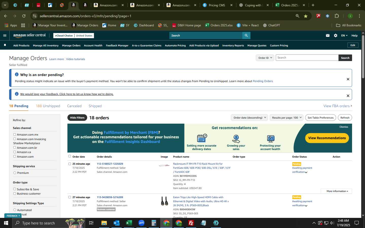Tick the Amazon.com sales channel checkbox

pos(15,156)
